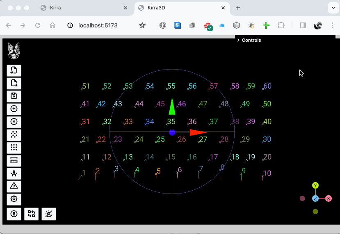Select hole label 60
The width and height of the screenshot is (340, 234).
(267, 86)
